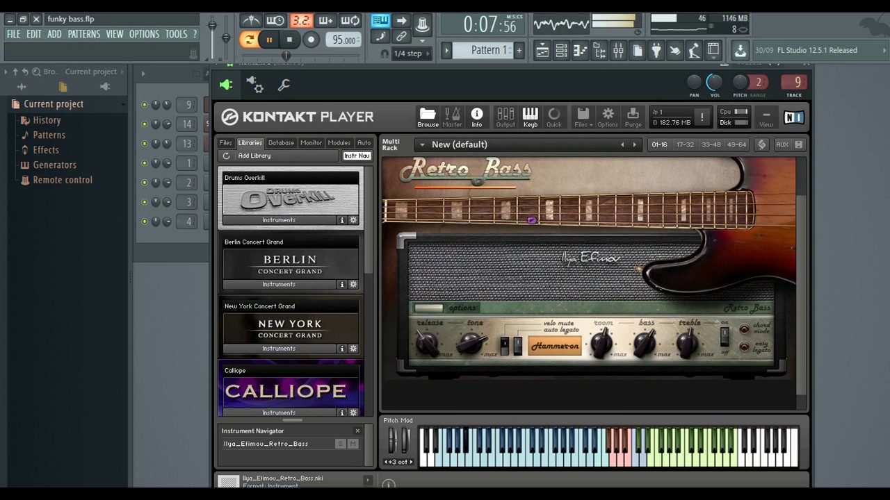
Task: Open the Kontakt Options gear
Action: (x=608, y=117)
